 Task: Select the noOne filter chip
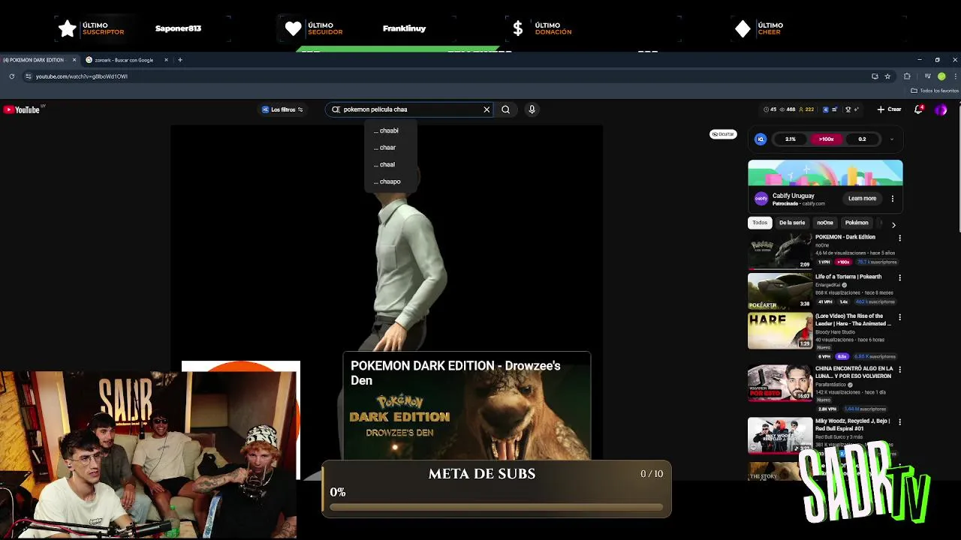click(x=825, y=223)
